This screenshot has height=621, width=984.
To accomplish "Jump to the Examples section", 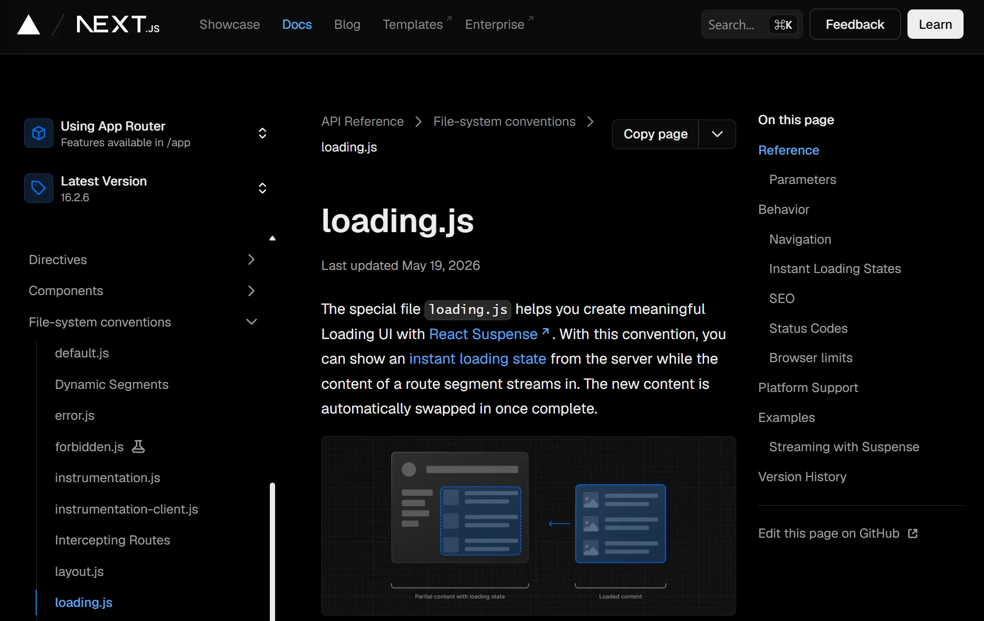I will 786,418.
